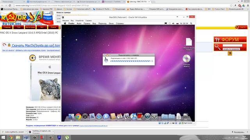The height and width of the screenshot is (140, 250).
Task: Open Chrome from Windows taskbar
Action: [x=11, y=137]
